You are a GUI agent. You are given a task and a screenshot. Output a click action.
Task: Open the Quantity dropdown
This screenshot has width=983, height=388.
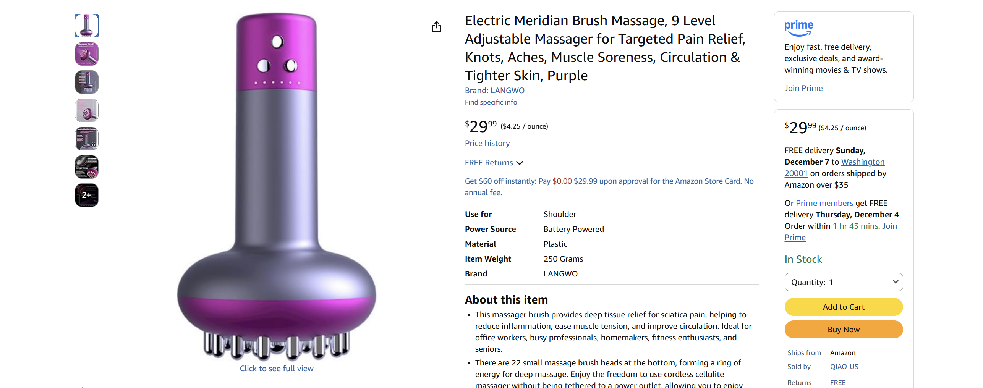point(843,282)
